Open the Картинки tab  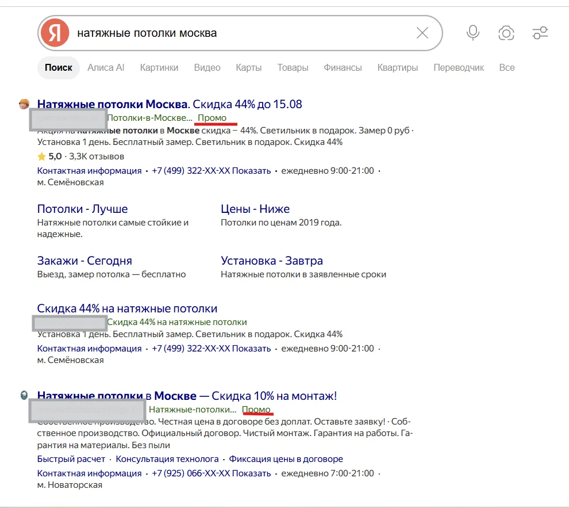(x=159, y=67)
